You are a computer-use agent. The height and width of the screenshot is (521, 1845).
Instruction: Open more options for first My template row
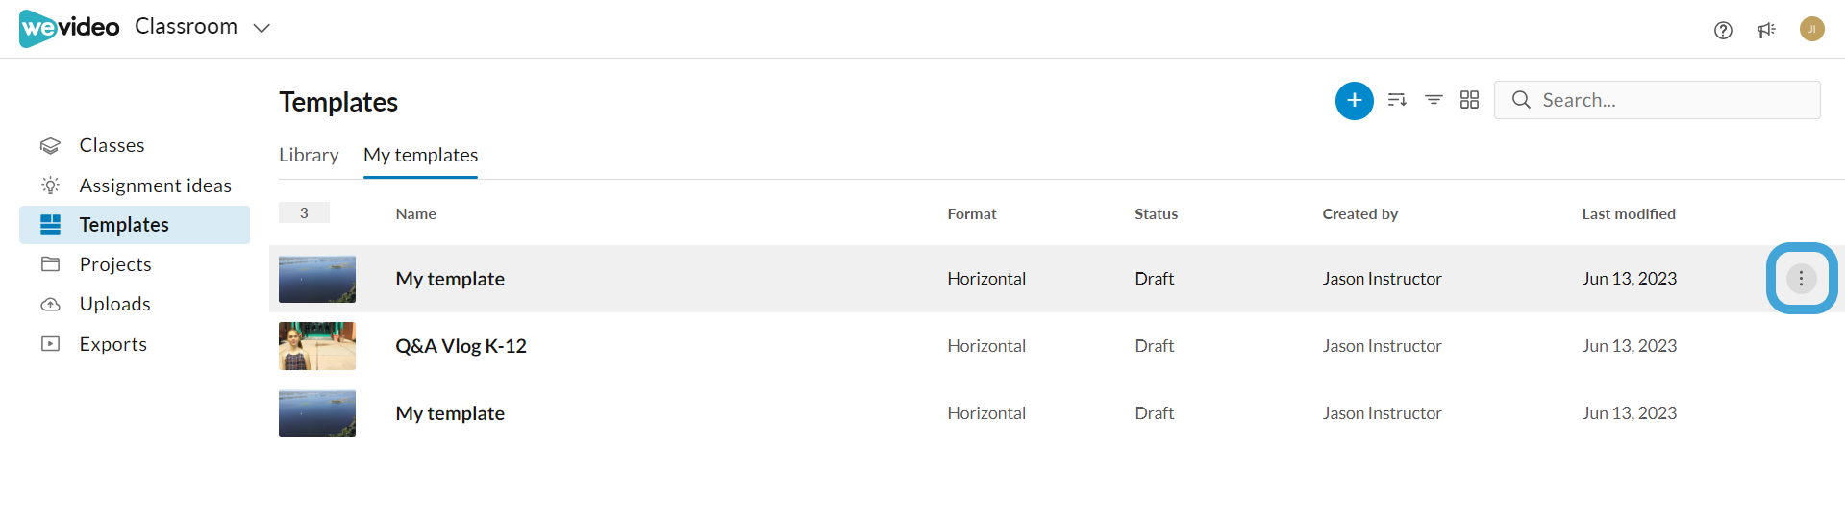1801,279
